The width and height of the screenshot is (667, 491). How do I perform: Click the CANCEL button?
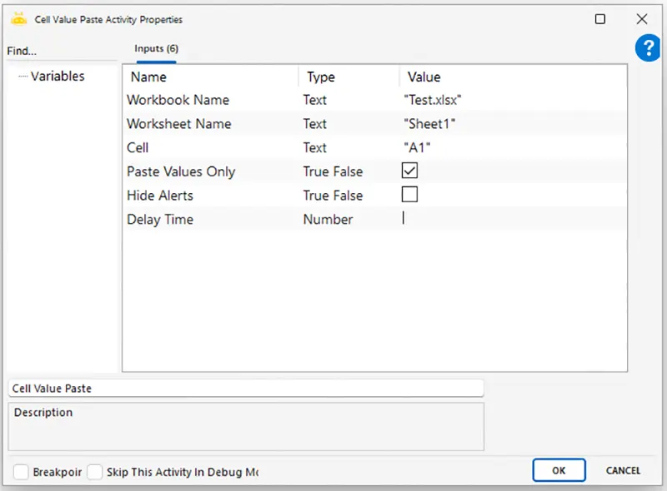623,470
